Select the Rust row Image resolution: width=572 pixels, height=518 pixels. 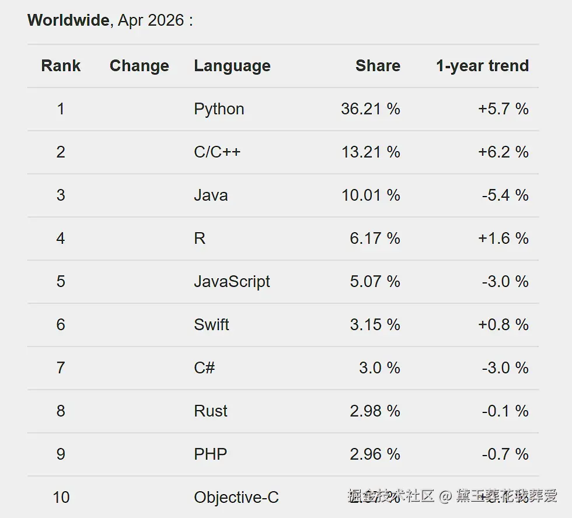click(283, 411)
